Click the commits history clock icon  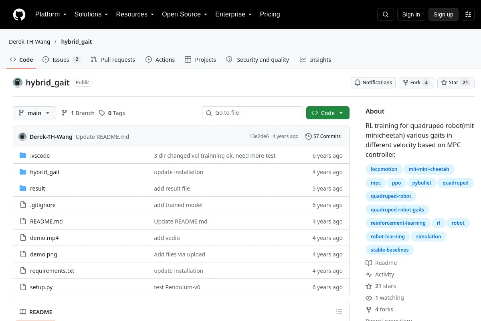[308, 136]
